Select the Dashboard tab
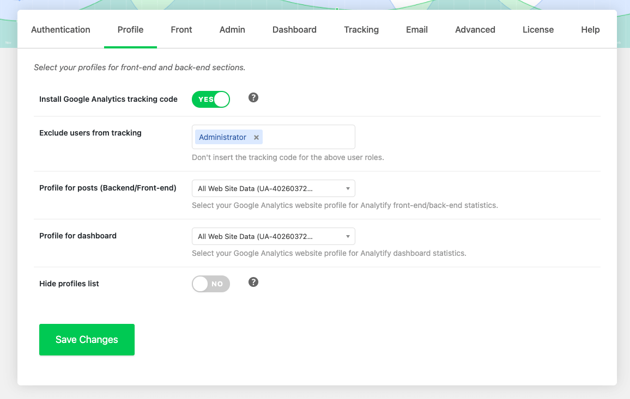Viewport: 630px width, 399px height. click(294, 30)
